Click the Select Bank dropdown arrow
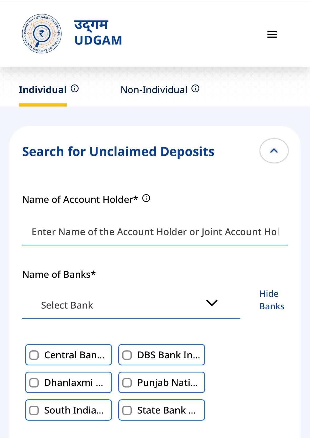310x438 pixels. pos(212,303)
